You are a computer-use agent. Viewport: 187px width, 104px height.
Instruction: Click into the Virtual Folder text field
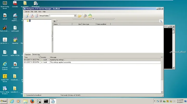(61, 16)
